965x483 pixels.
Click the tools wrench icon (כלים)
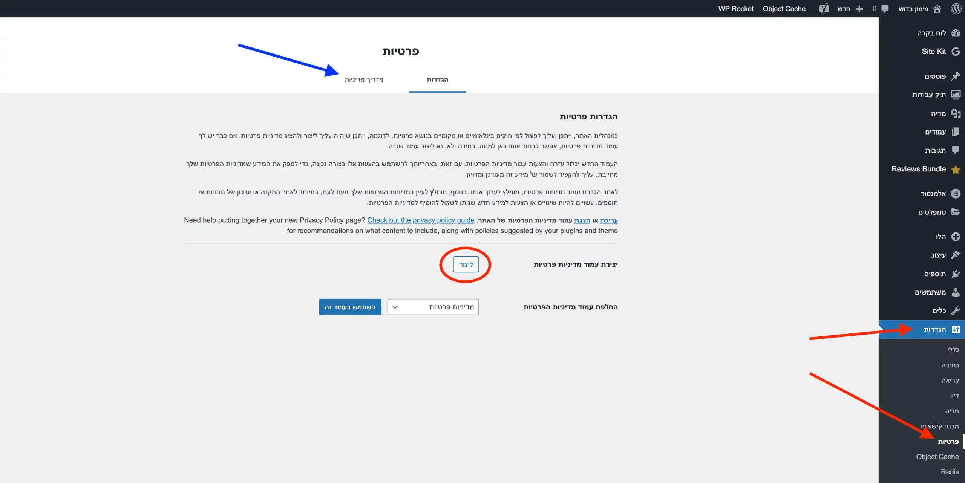956,310
